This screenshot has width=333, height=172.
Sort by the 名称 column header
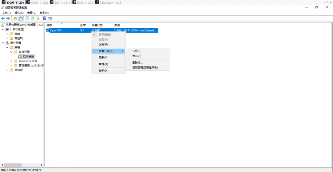click(x=62, y=25)
